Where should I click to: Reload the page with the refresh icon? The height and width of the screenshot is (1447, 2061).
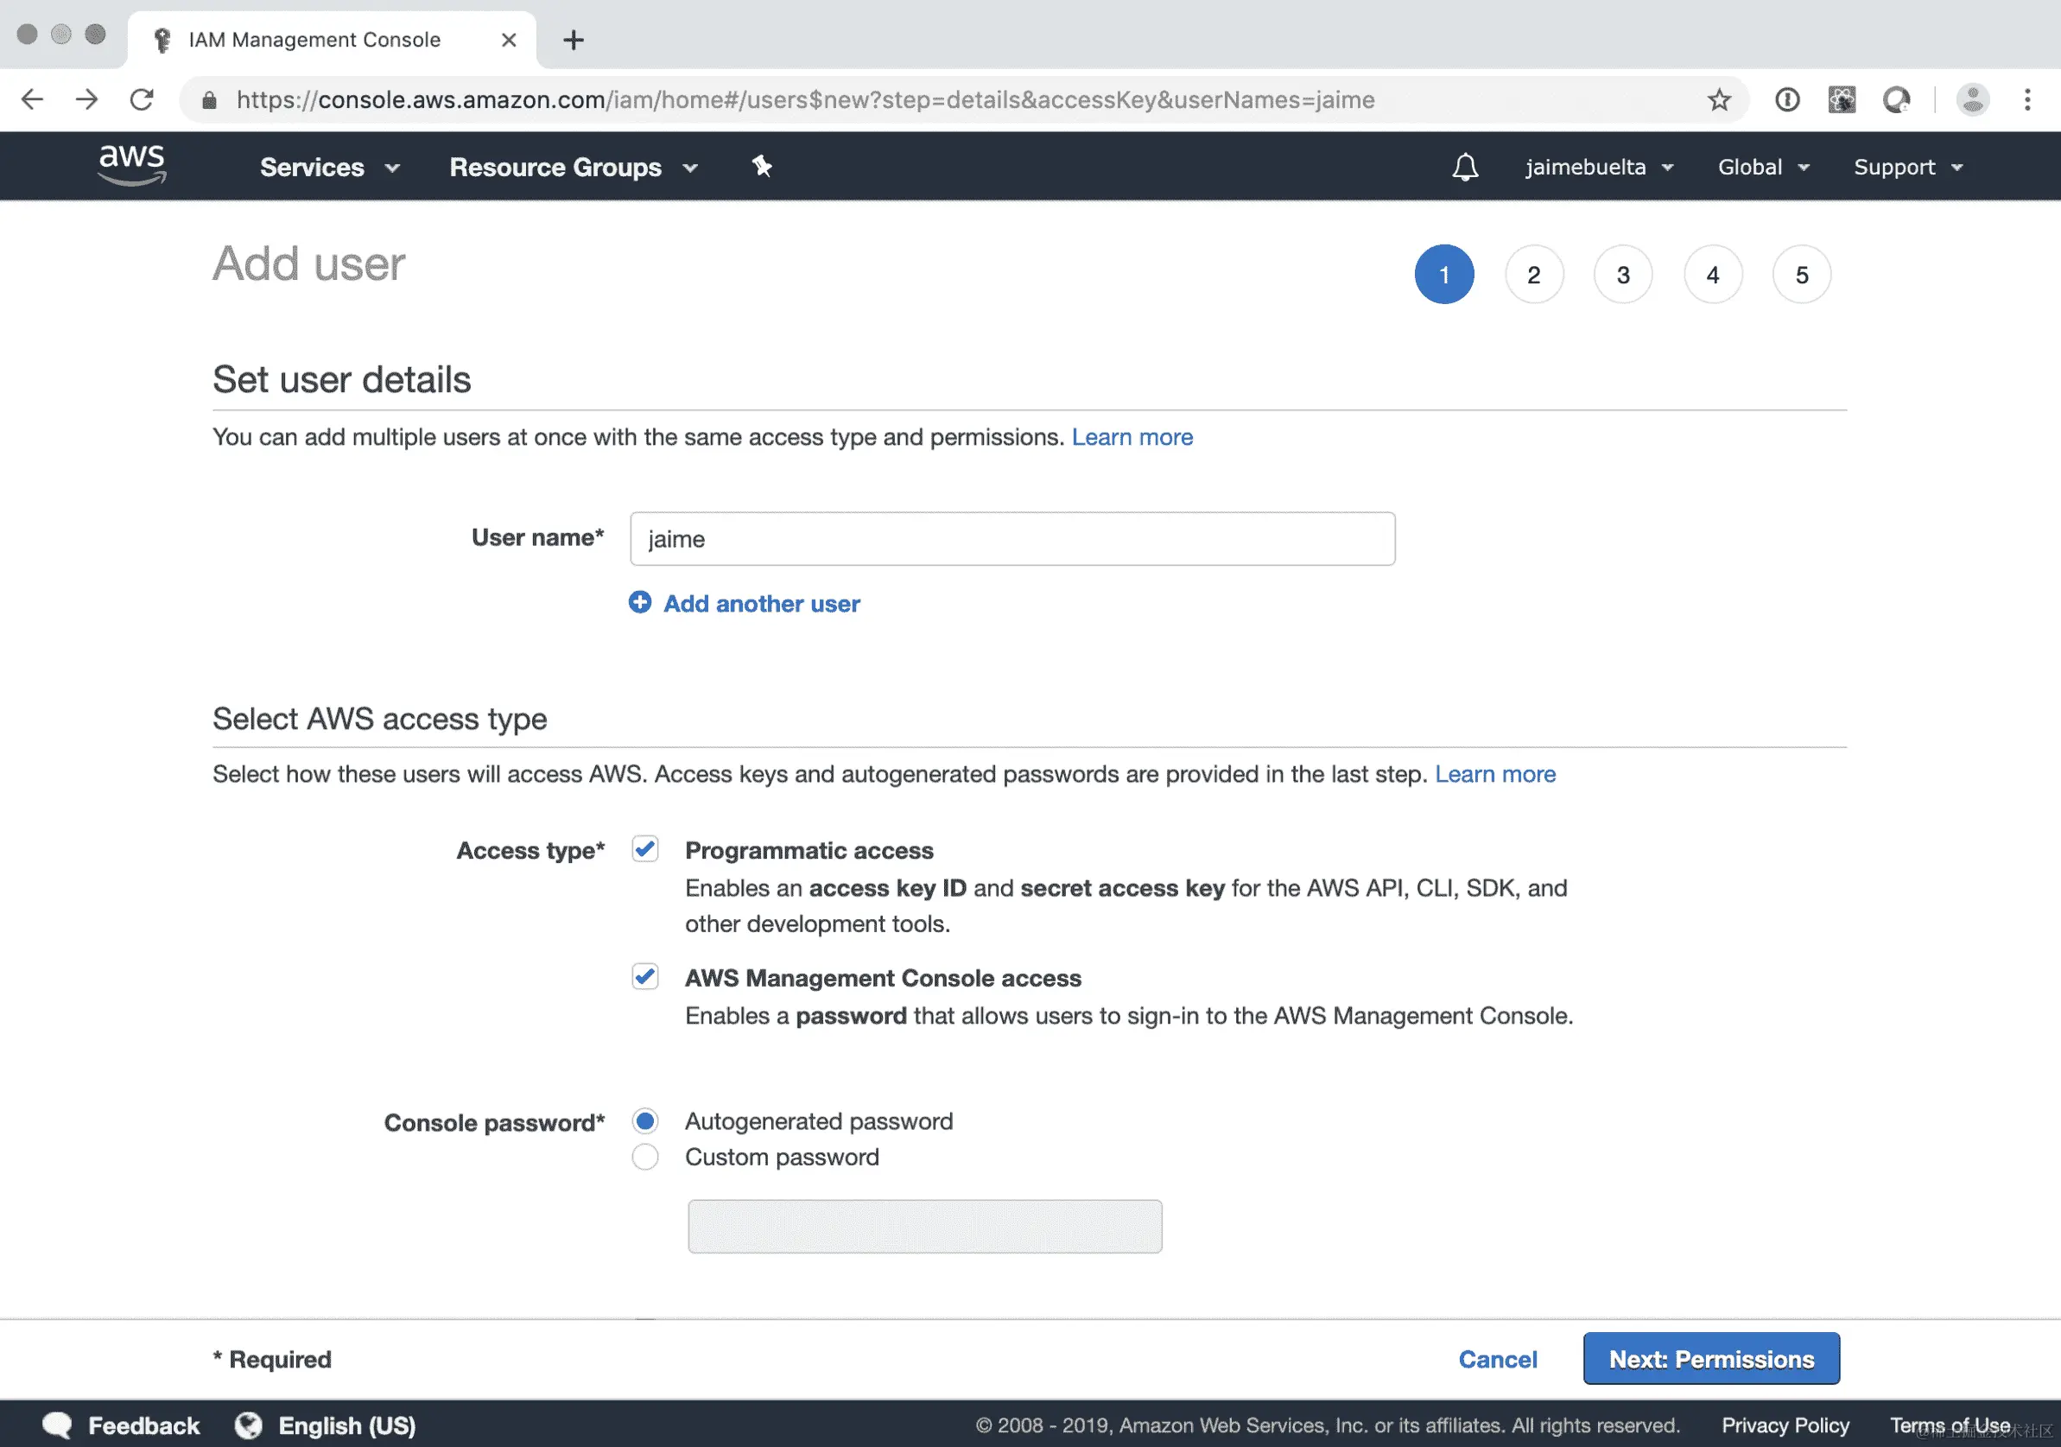(x=142, y=99)
